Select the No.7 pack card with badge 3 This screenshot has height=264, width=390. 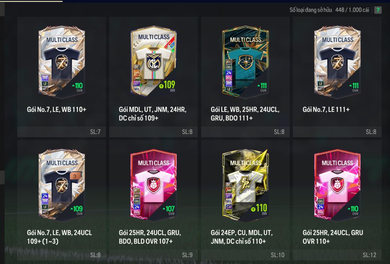tap(62, 185)
